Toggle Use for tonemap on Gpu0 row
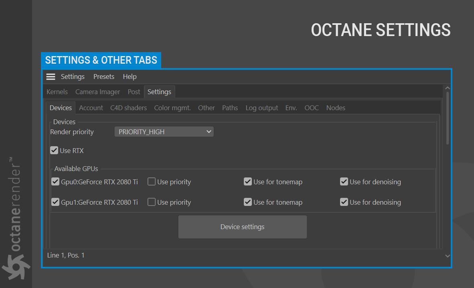The image size is (474, 288). click(x=248, y=182)
